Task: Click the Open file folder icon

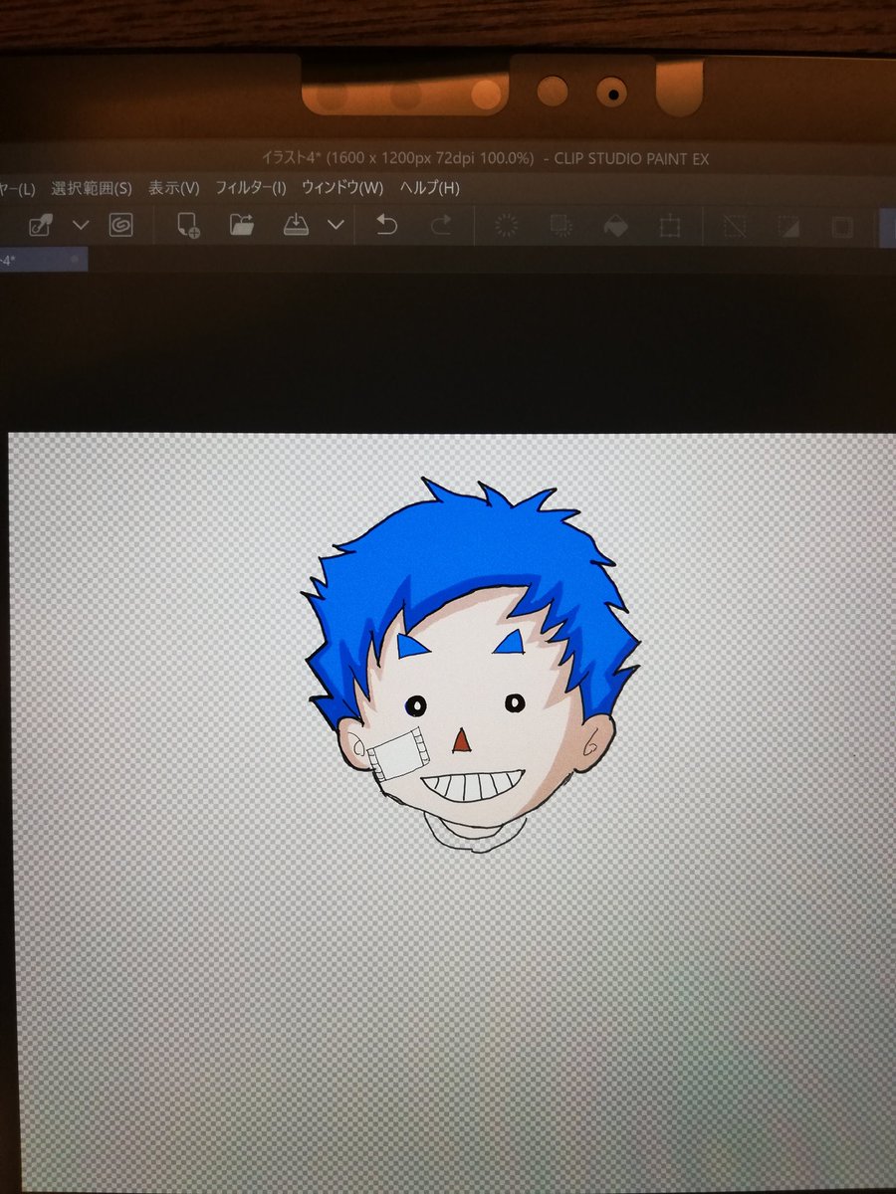Action: pyautogui.click(x=241, y=226)
